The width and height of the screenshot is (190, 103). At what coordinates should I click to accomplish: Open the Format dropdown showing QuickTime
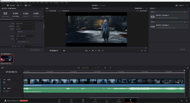(25, 23)
